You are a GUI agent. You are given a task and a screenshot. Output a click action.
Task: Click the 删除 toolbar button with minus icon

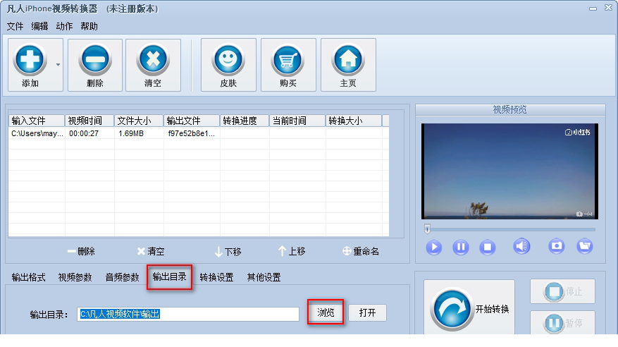(x=95, y=65)
